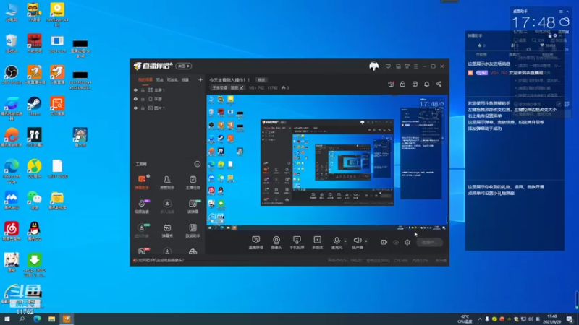Open the 主播任务 tool
Image resolution: width=579 pixels, height=325 pixels.
click(193, 183)
